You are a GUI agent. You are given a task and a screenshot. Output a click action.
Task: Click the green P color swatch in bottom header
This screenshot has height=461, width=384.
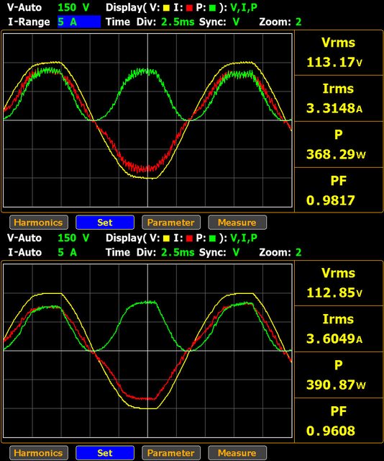[x=212, y=238]
